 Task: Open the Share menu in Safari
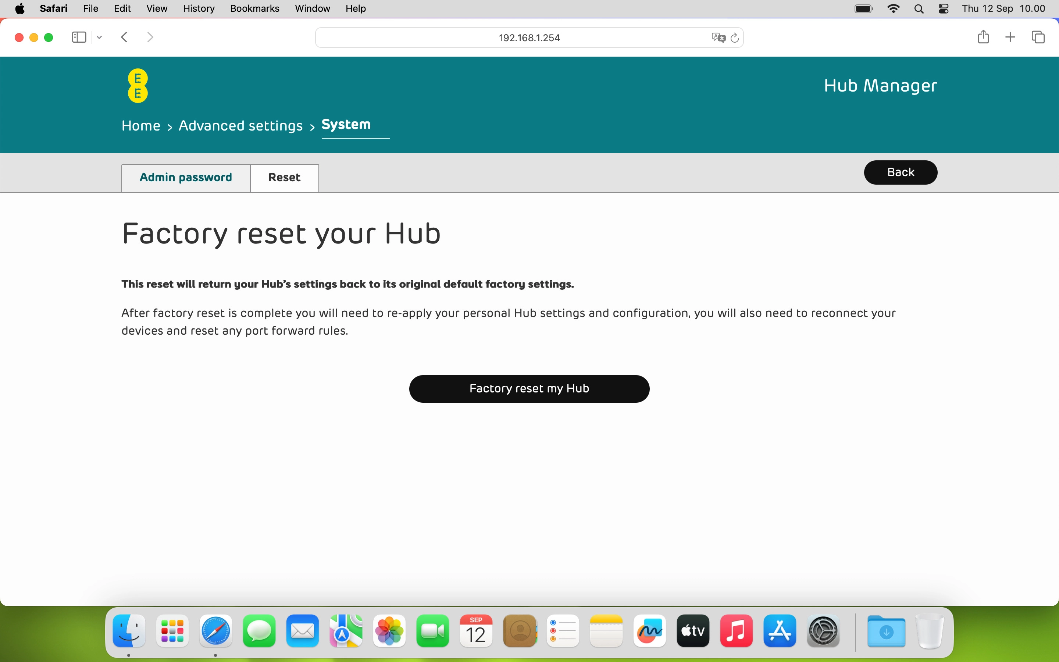983,37
